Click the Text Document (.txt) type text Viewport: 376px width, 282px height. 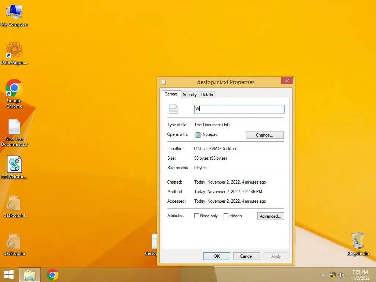click(212, 125)
